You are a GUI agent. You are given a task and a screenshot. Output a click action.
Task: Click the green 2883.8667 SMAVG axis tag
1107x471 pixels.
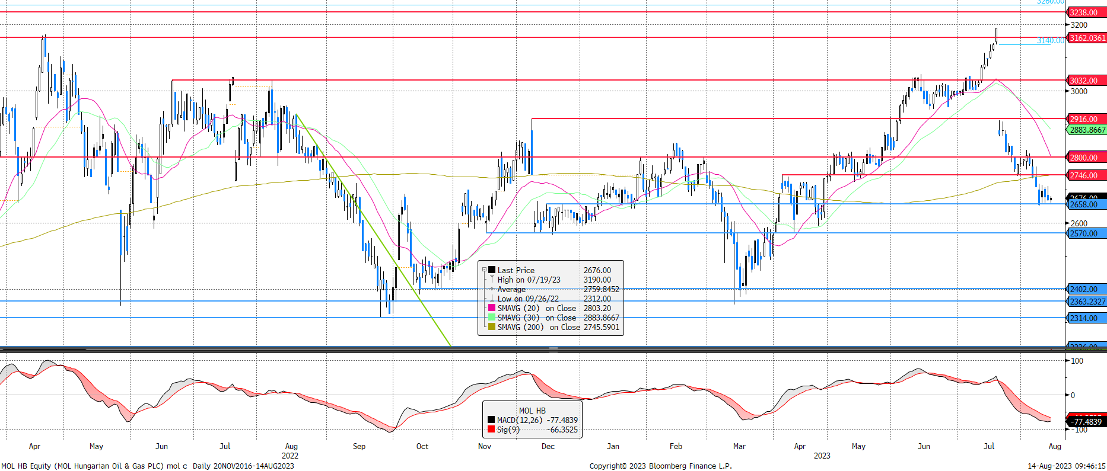(x=1087, y=130)
